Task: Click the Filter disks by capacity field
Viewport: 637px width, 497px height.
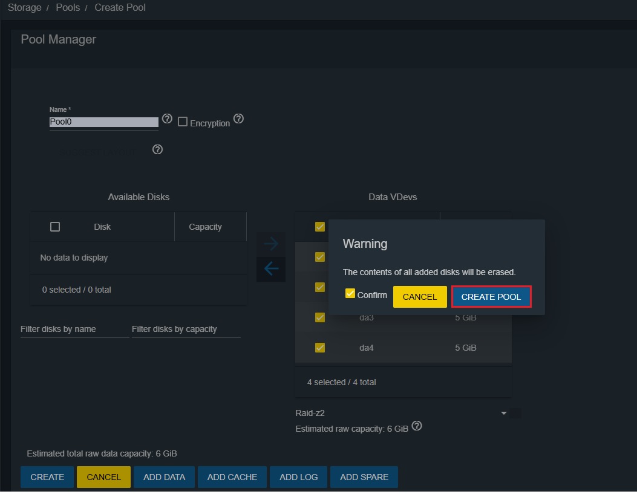Action: [186, 330]
